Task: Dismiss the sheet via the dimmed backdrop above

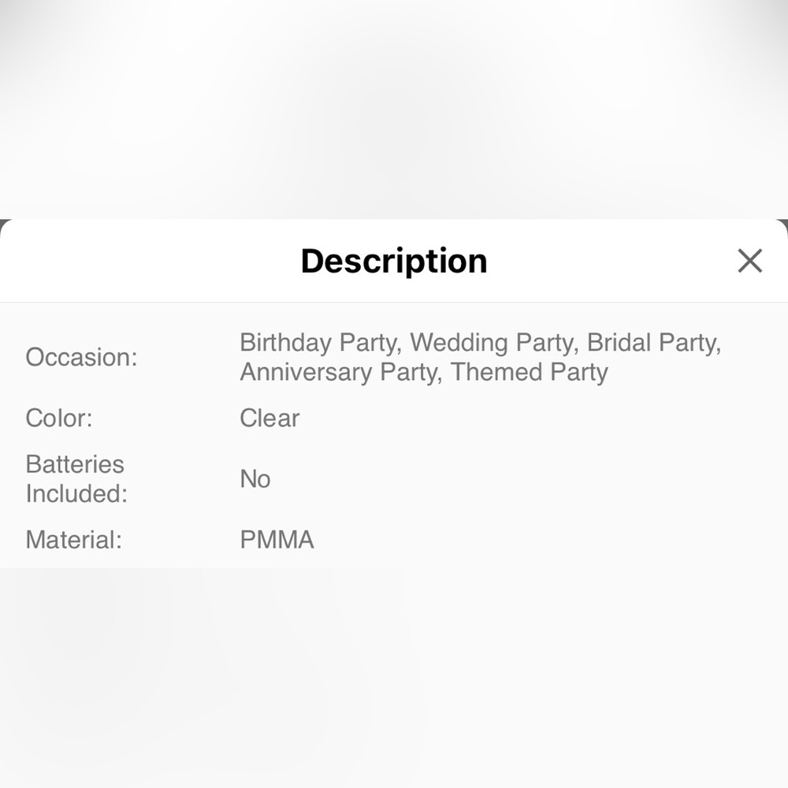Action: coord(394,109)
